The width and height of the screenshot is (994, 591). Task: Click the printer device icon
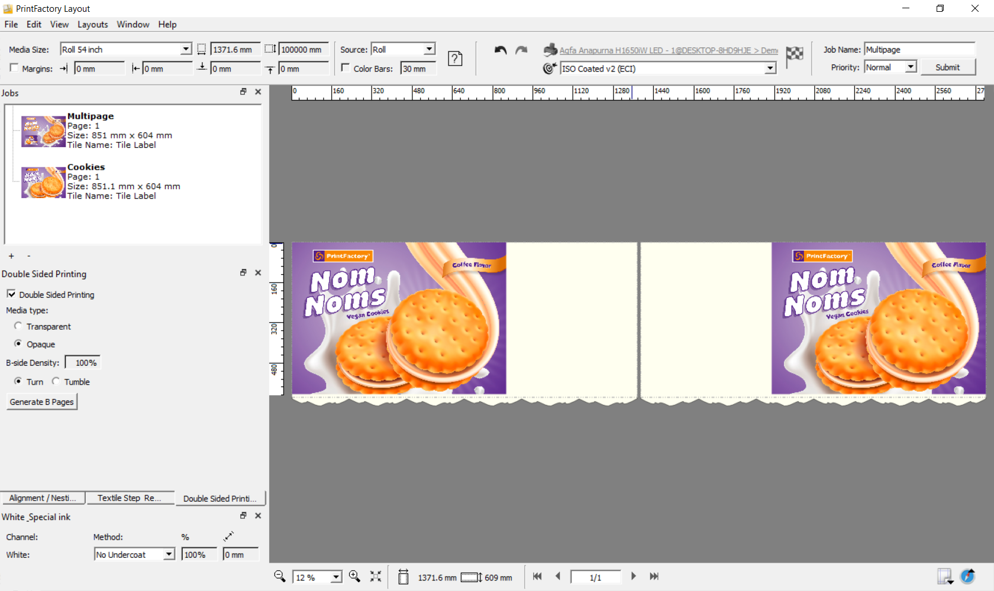click(550, 50)
